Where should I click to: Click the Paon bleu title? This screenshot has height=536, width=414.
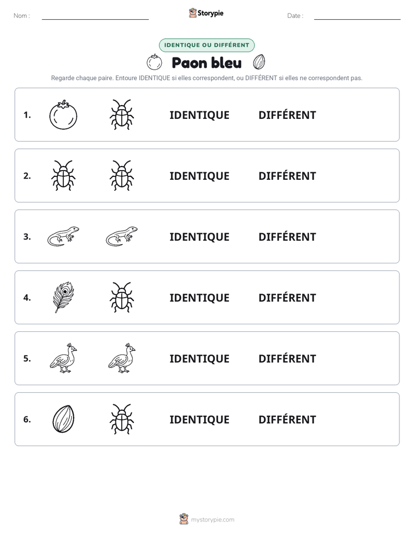coord(206,63)
